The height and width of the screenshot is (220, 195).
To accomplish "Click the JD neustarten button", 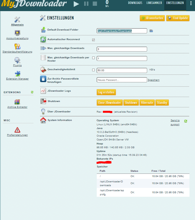I will click(152, 18).
